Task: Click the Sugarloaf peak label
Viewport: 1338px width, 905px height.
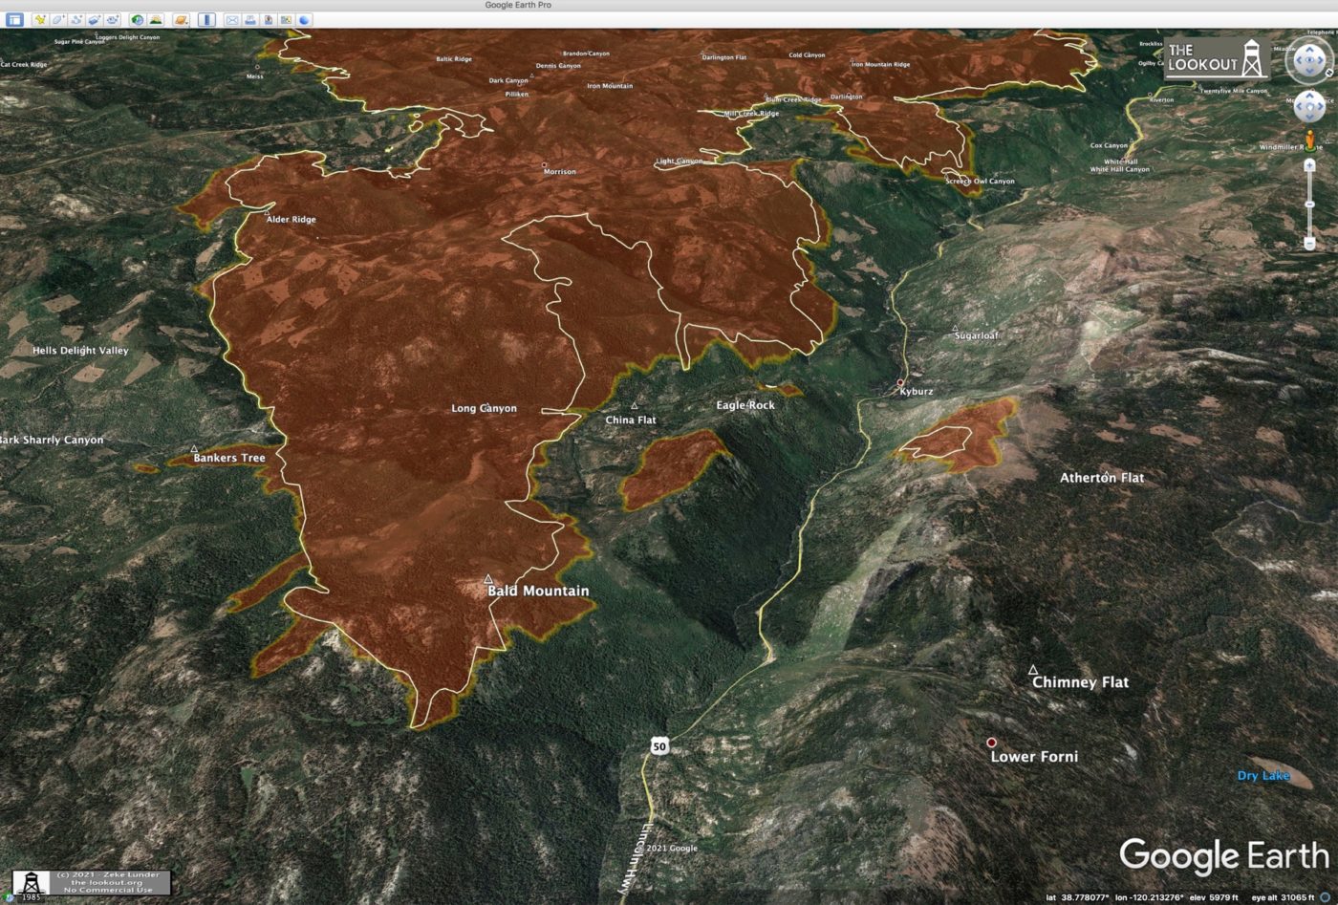Action: tap(977, 335)
